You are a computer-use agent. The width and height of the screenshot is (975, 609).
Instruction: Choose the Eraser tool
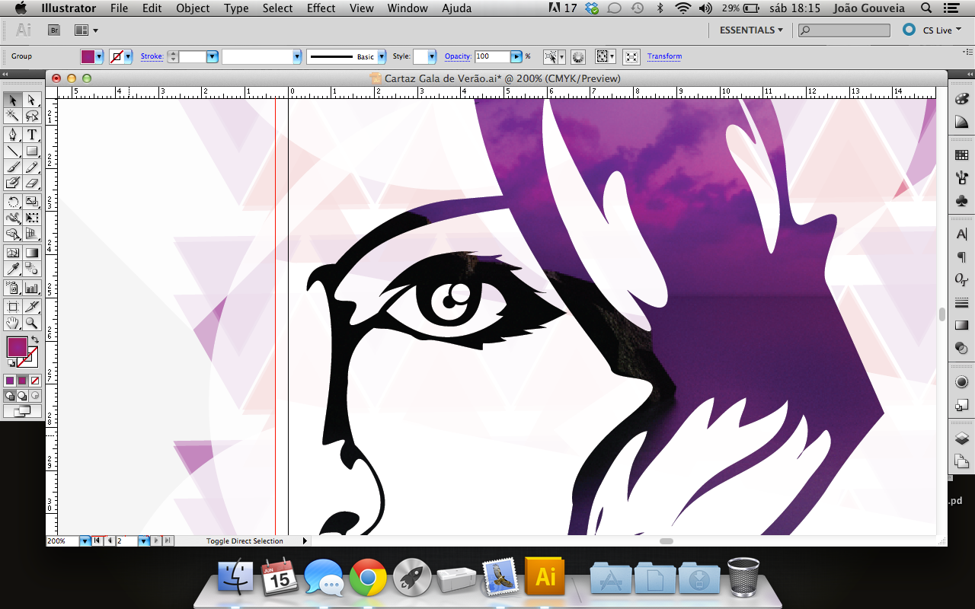[32, 183]
